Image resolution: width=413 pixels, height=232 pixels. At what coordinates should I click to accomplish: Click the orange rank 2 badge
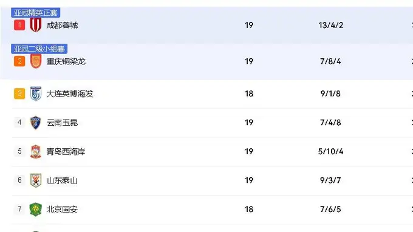19,61
